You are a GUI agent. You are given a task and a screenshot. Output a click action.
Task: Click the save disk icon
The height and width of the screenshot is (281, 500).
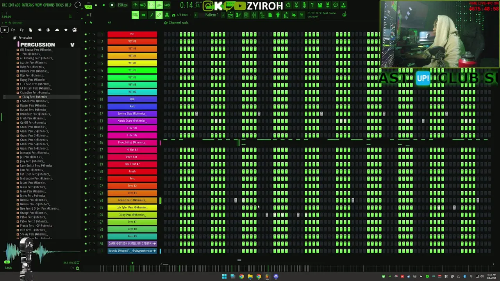tap(320, 5)
